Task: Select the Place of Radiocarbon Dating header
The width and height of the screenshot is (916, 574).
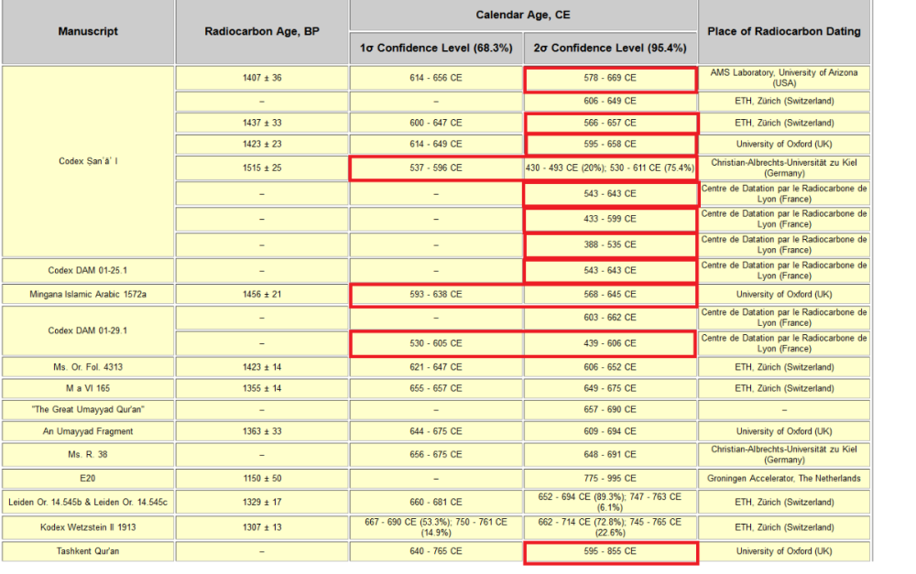Action: pyautogui.click(x=784, y=31)
